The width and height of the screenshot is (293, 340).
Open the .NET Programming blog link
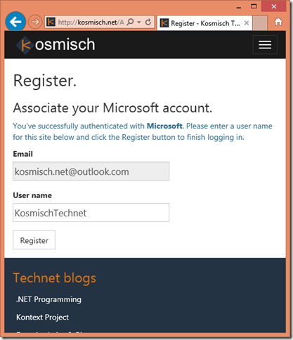48,299
